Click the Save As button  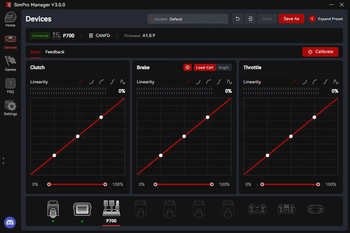(x=291, y=19)
